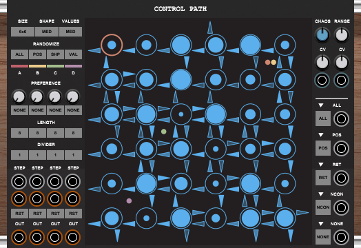Select the red A color bar
This screenshot has width=361, height=248.
pyautogui.click(x=19, y=66)
